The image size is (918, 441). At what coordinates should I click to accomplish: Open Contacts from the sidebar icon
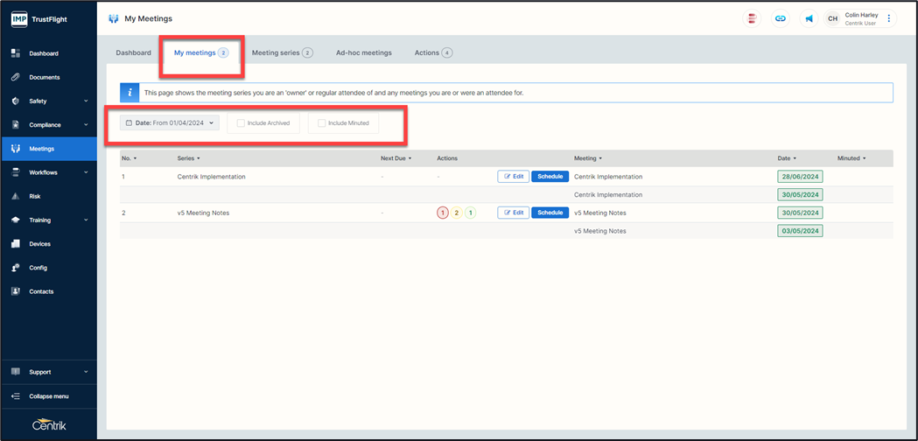(16, 291)
